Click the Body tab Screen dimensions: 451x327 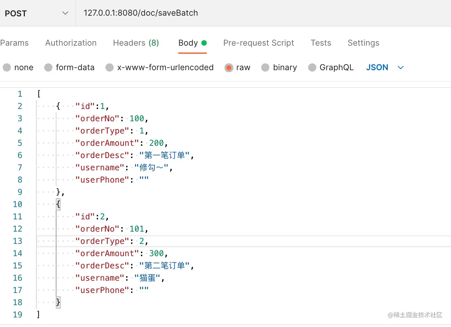coord(187,43)
